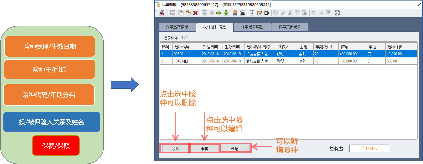Click the 新增 button to add coverage
Screen dimensions: 423x164
click(235, 149)
